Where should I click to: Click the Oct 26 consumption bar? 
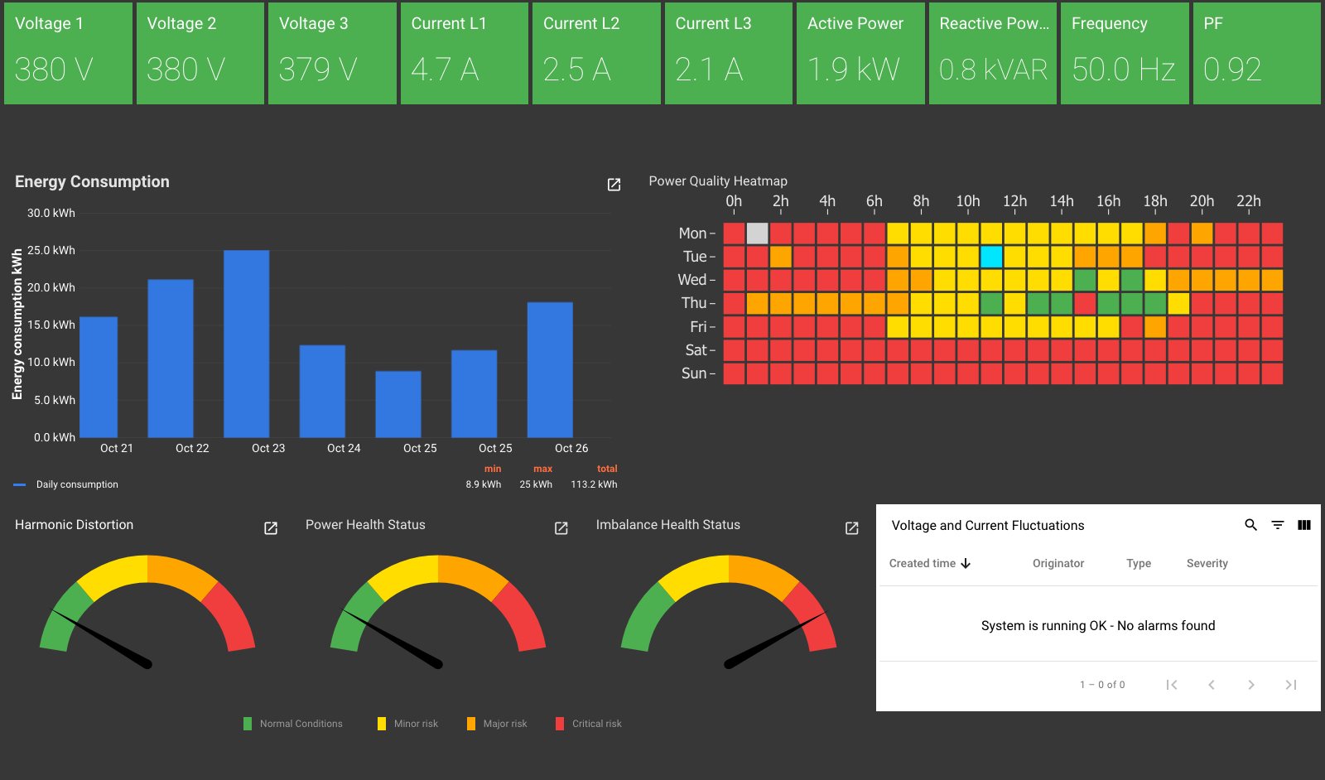point(550,369)
